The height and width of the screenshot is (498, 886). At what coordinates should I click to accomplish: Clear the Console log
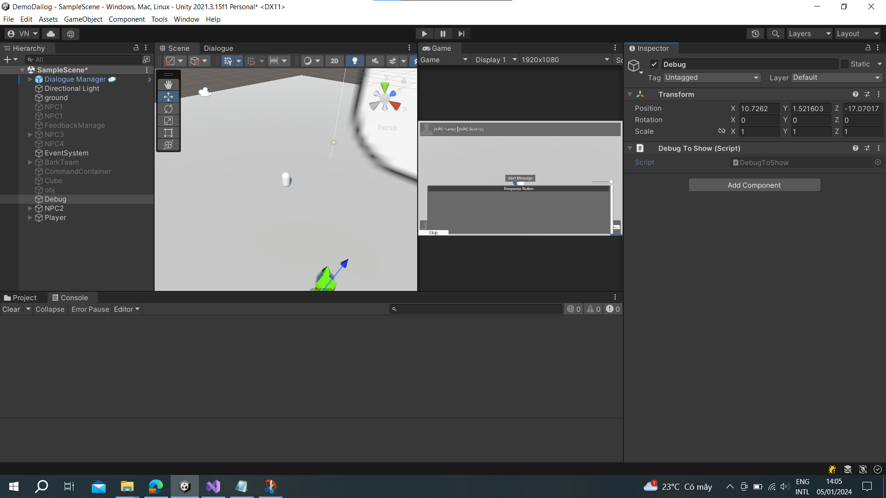(12, 309)
